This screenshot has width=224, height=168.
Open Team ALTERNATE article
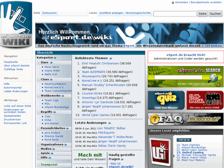[x=93, y=72]
